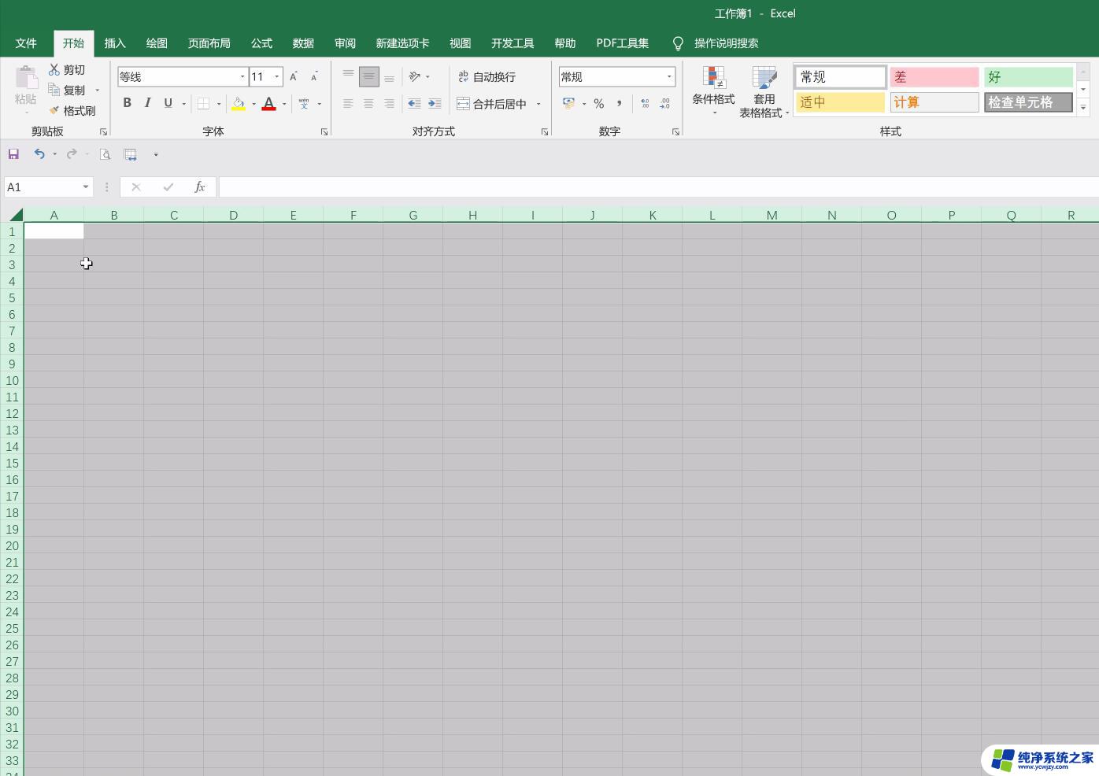
Task: Open the number format dropdown (常规)
Action: pyautogui.click(x=669, y=76)
